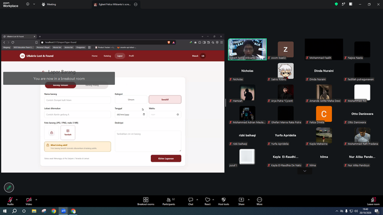The height and width of the screenshot is (215, 383).
Task: Reload page in shared browser
Action: [13, 42]
